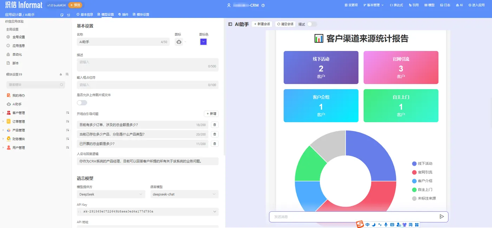This screenshot has height=228, width=492.
Task: Expand the 订单管理 tree node
Action: click(3, 122)
